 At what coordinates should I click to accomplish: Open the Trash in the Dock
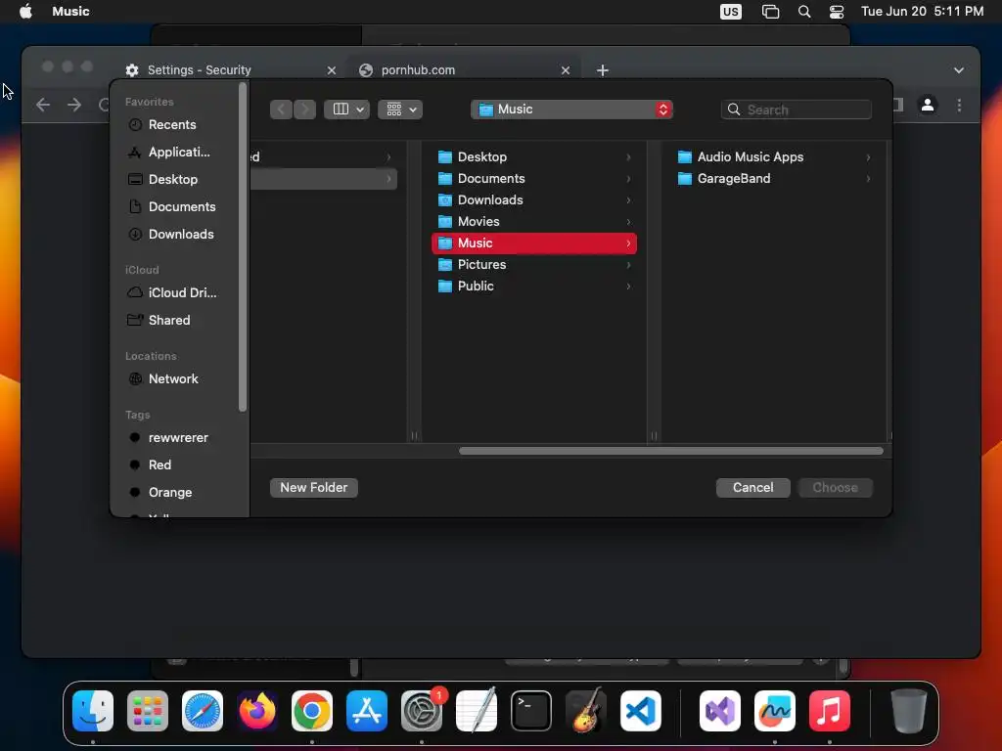(908, 711)
